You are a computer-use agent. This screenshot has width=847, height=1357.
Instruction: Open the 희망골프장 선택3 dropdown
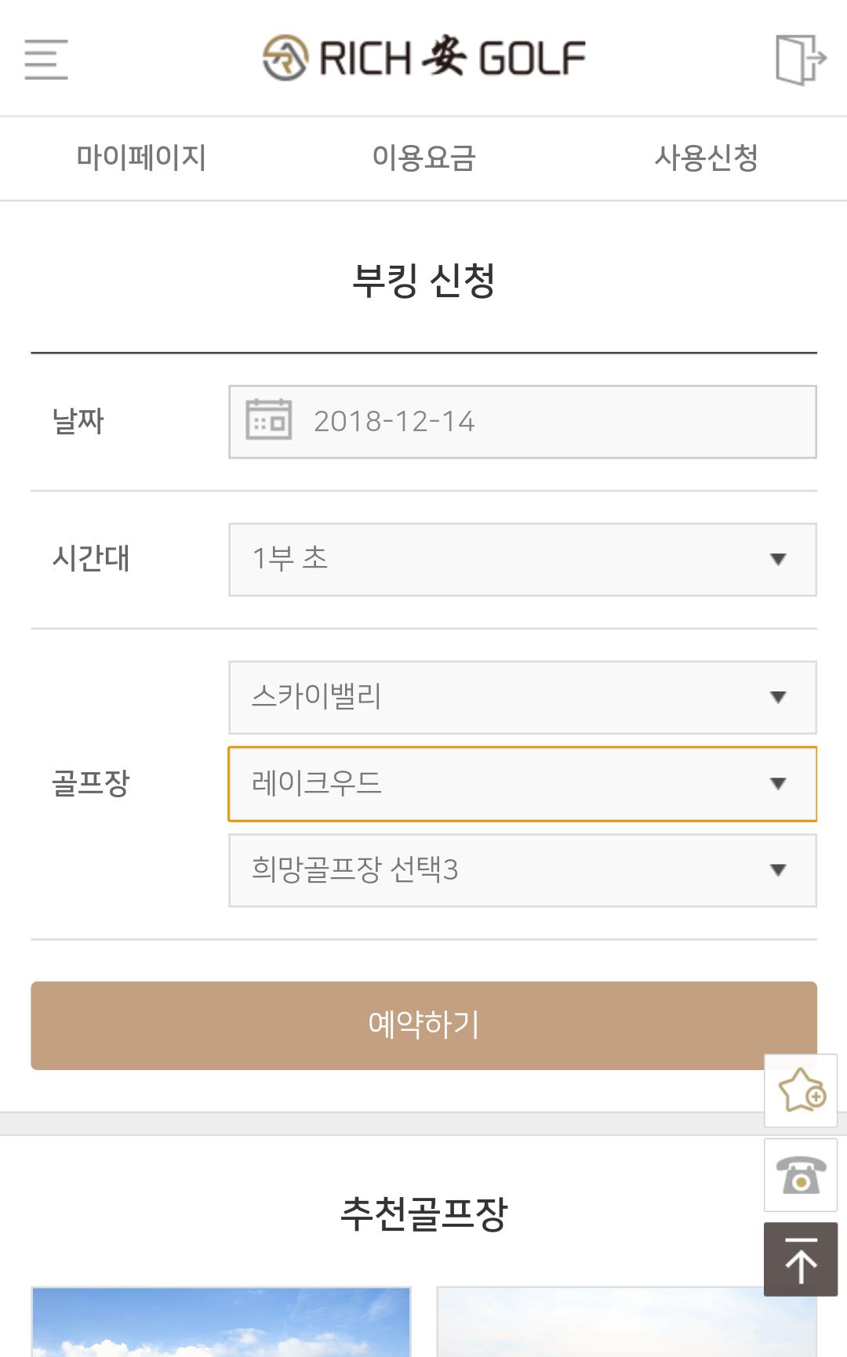click(x=522, y=869)
